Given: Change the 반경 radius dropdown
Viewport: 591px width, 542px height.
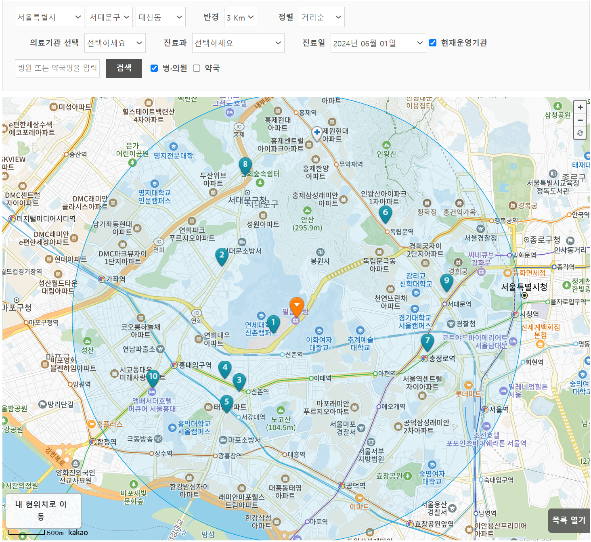Looking at the screenshot, I should 240,17.
